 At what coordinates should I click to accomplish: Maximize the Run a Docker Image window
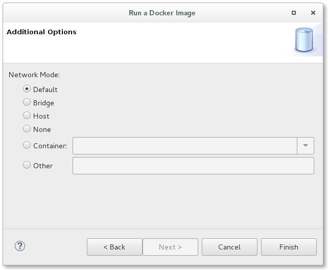pyautogui.click(x=293, y=12)
